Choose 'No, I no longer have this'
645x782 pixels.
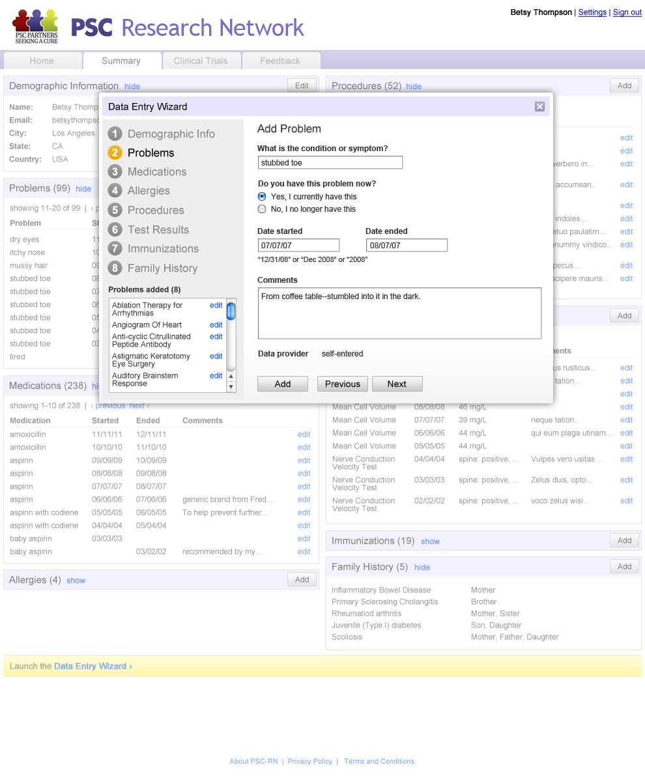(x=262, y=209)
